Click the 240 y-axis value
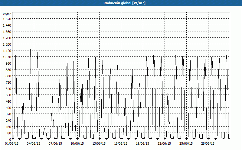The height and width of the screenshot is (151, 242). tap(8, 120)
